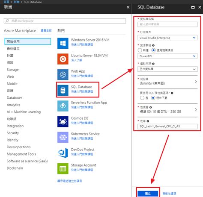203x197 pixels.
Task: Open quickstart tutorial link under DevOps Project
Action: pyautogui.click(x=82, y=154)
